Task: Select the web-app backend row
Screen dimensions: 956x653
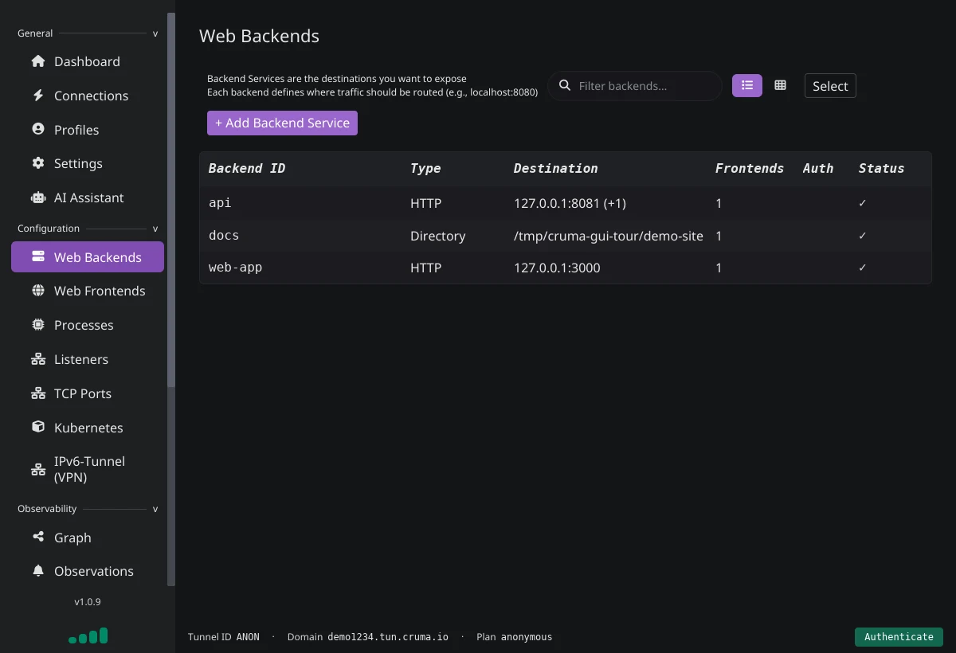Action: point(566,268)
